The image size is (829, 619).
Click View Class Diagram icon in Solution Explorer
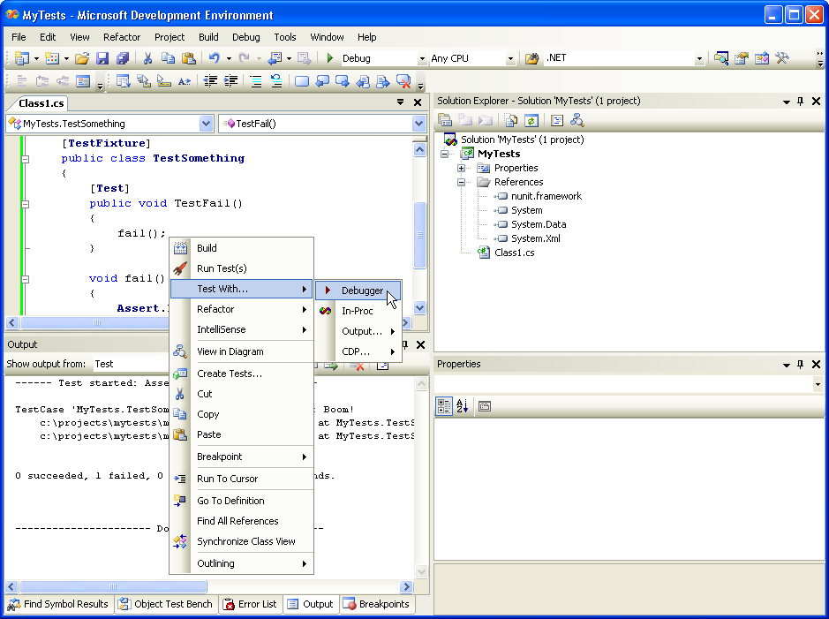577,120
